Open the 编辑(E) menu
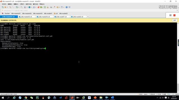Image resolution: width=179 pixels, height=100 pixels. (x=10, y=4)
